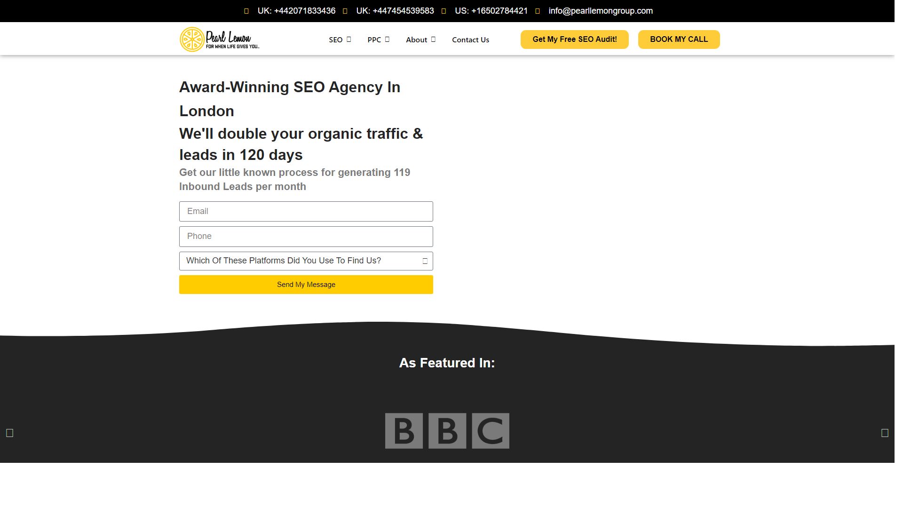Call the US: +16502784421 number link

coord(491,11)
